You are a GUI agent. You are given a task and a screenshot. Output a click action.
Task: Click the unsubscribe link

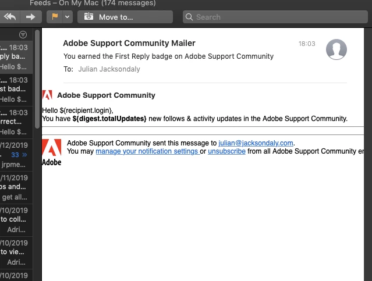pyautogui.click(x=226, y=151)
